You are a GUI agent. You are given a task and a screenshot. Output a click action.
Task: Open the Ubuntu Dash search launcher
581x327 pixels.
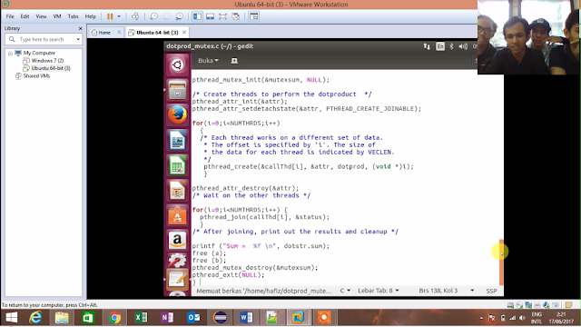click(x=177, y=64)
